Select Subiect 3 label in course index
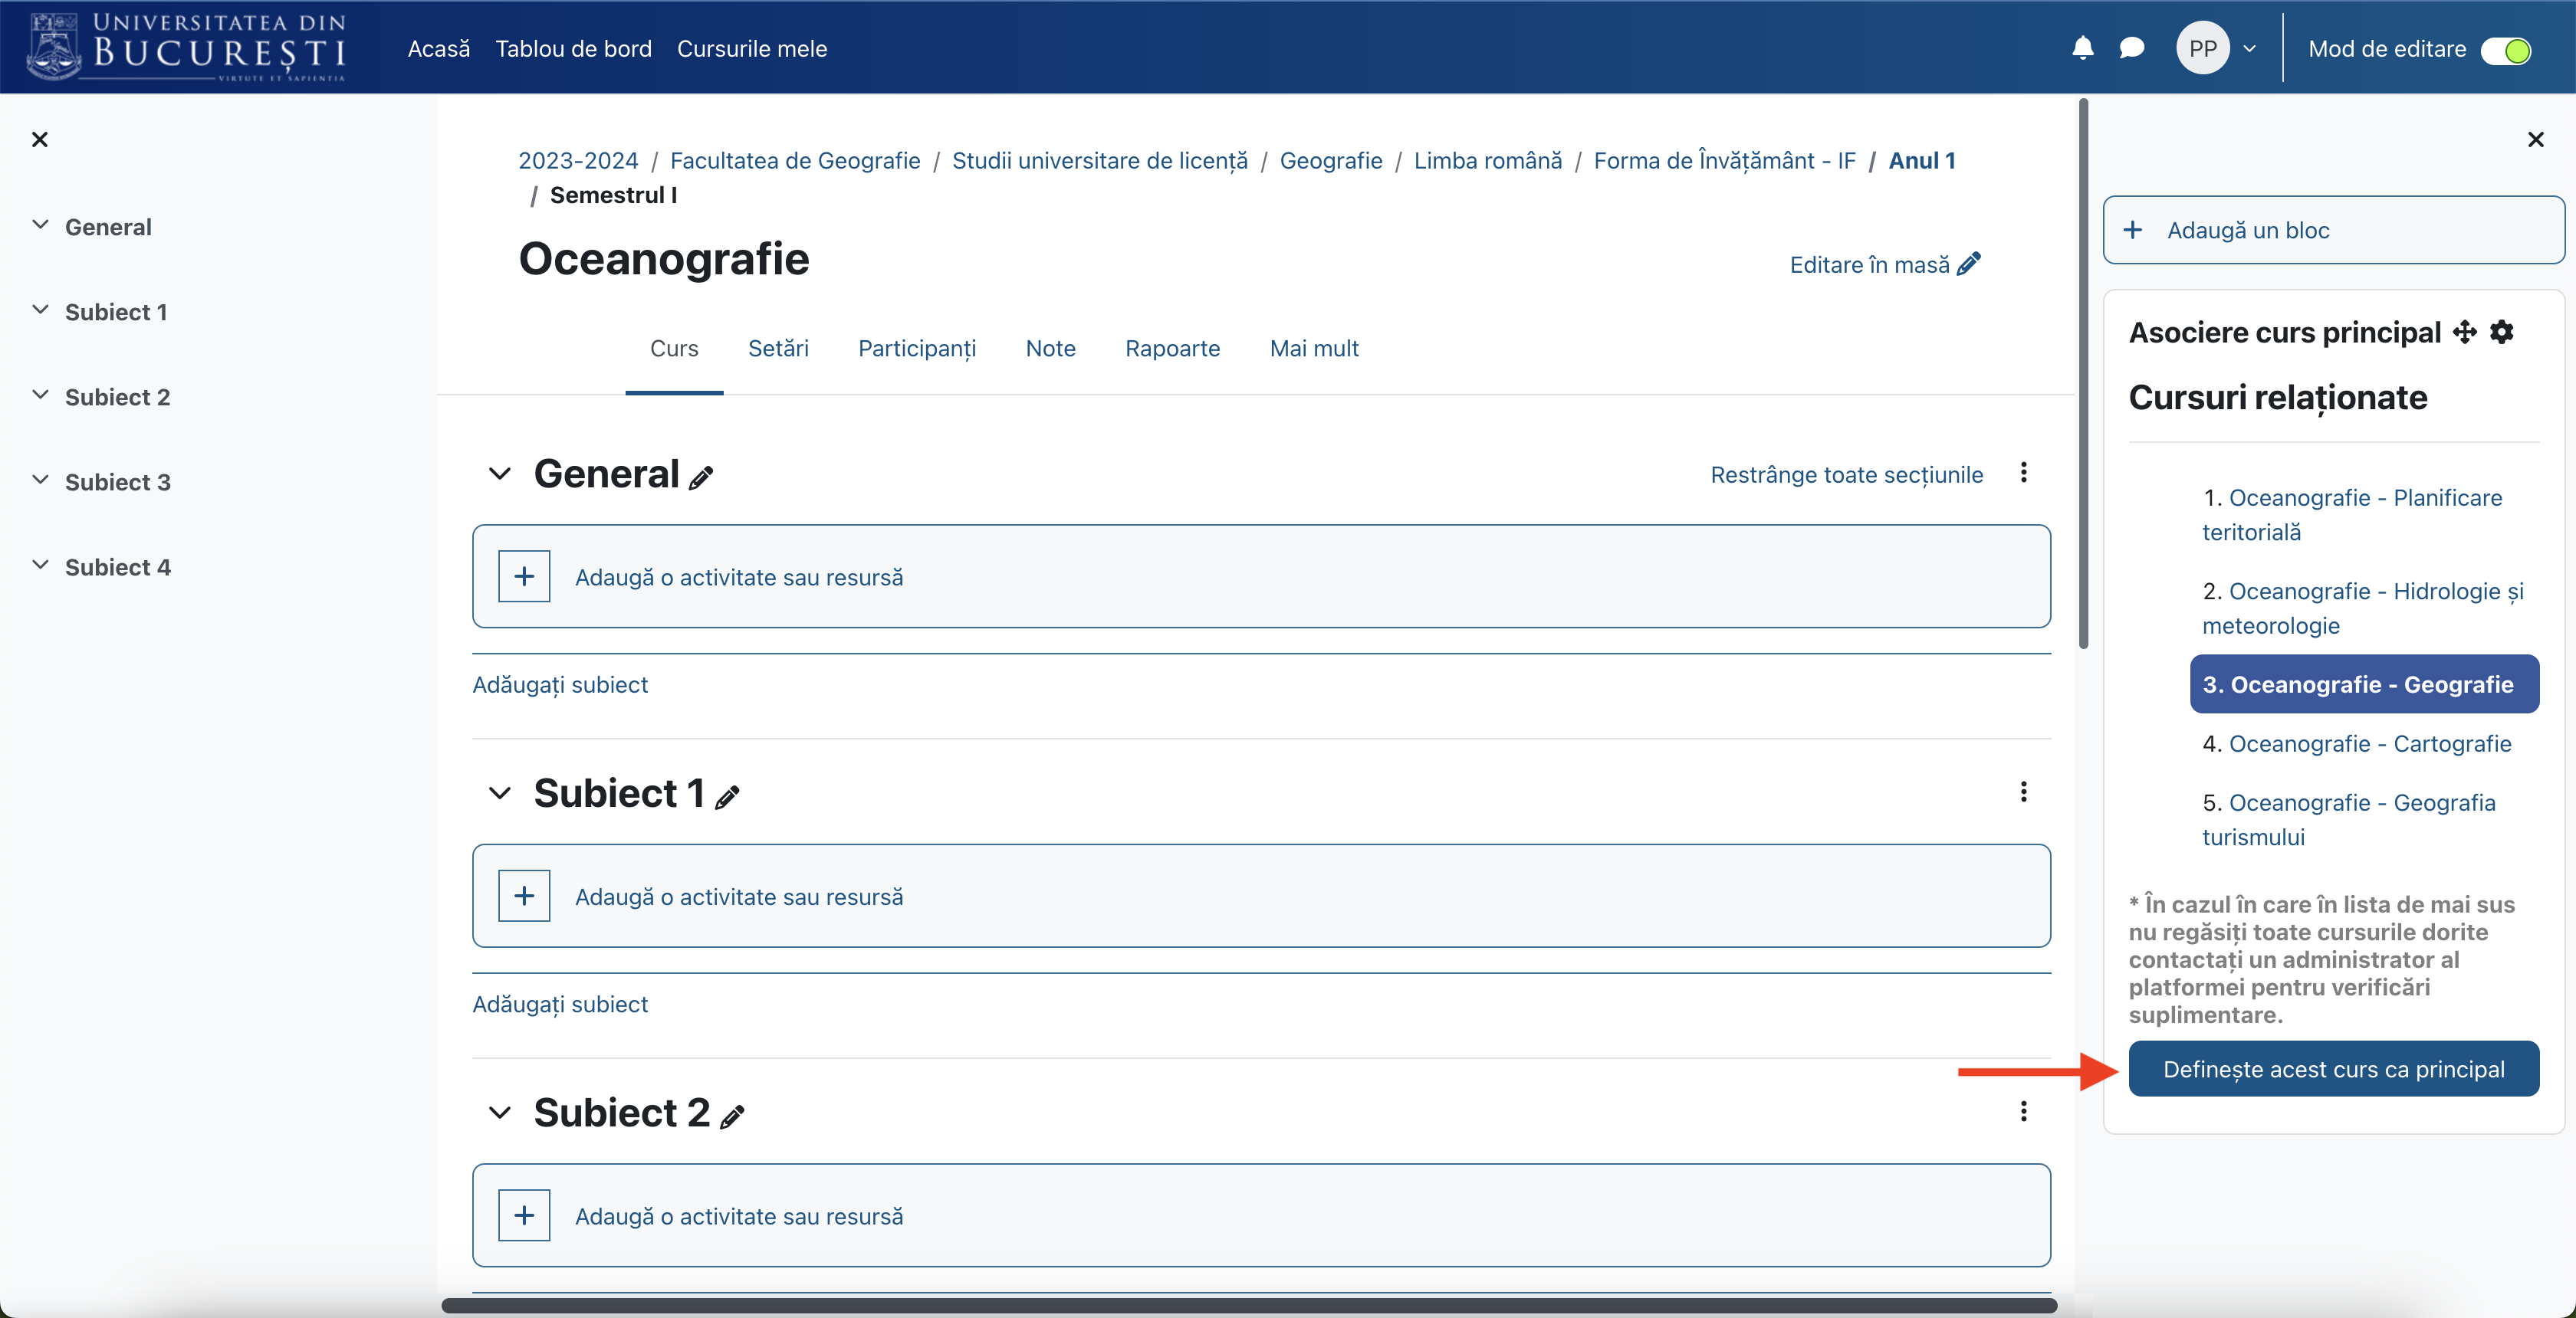This screenshot has height=1318, width=2576. click(x=118, y=483)
